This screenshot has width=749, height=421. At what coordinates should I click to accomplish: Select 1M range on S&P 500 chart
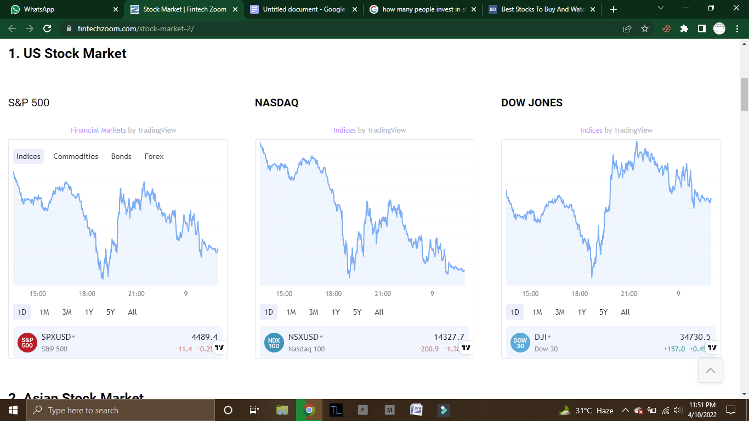pyautogui.click(x=44, y=312)
